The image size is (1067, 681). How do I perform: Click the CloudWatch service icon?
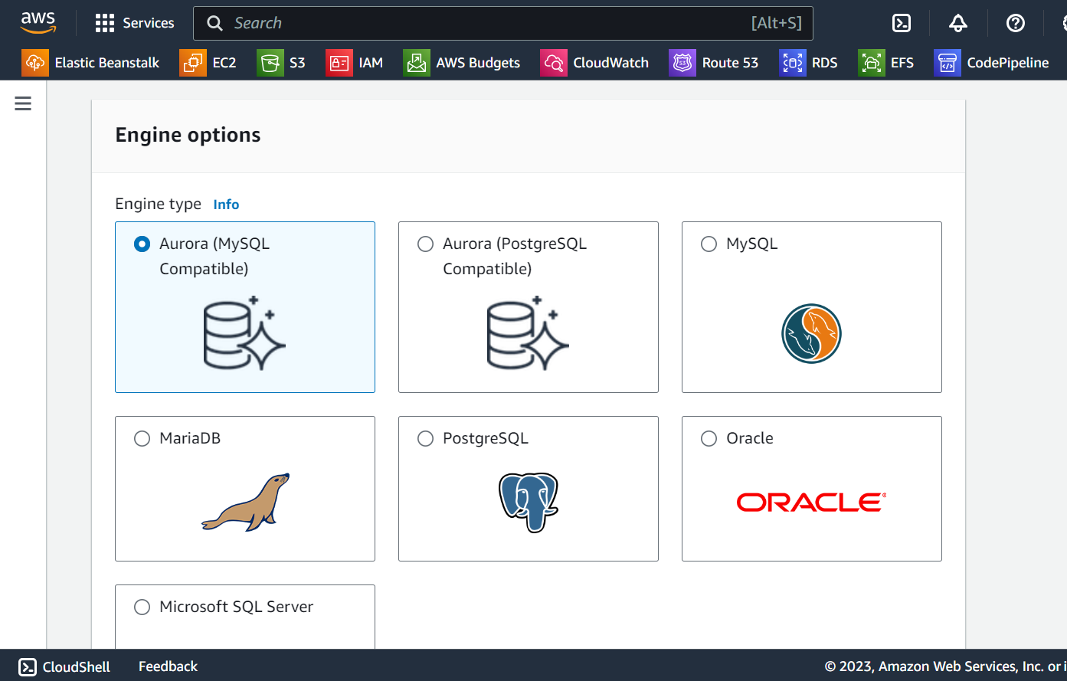554,63
